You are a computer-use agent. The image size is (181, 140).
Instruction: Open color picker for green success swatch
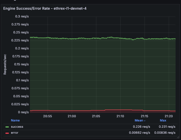7,127
